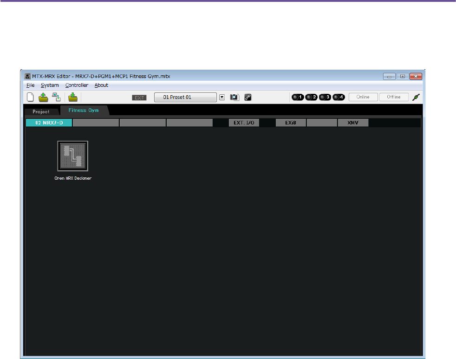
Task: Click the Save folder icon
Action: (73, 97)
